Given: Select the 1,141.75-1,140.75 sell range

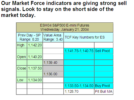Looking at the screenshot, I should point(79,51).
